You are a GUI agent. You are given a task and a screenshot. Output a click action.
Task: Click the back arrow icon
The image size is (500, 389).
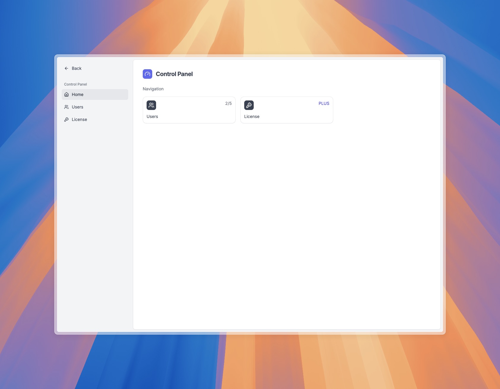coord(66,68)
